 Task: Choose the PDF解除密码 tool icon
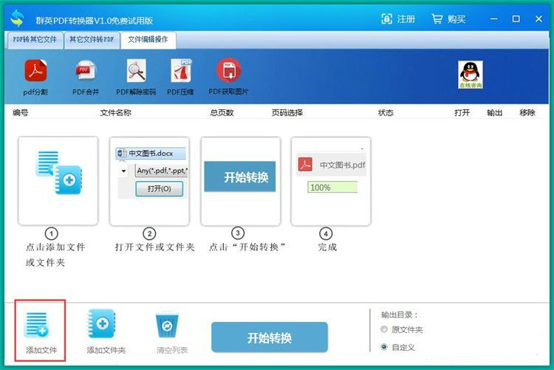[x=136, y=71]
